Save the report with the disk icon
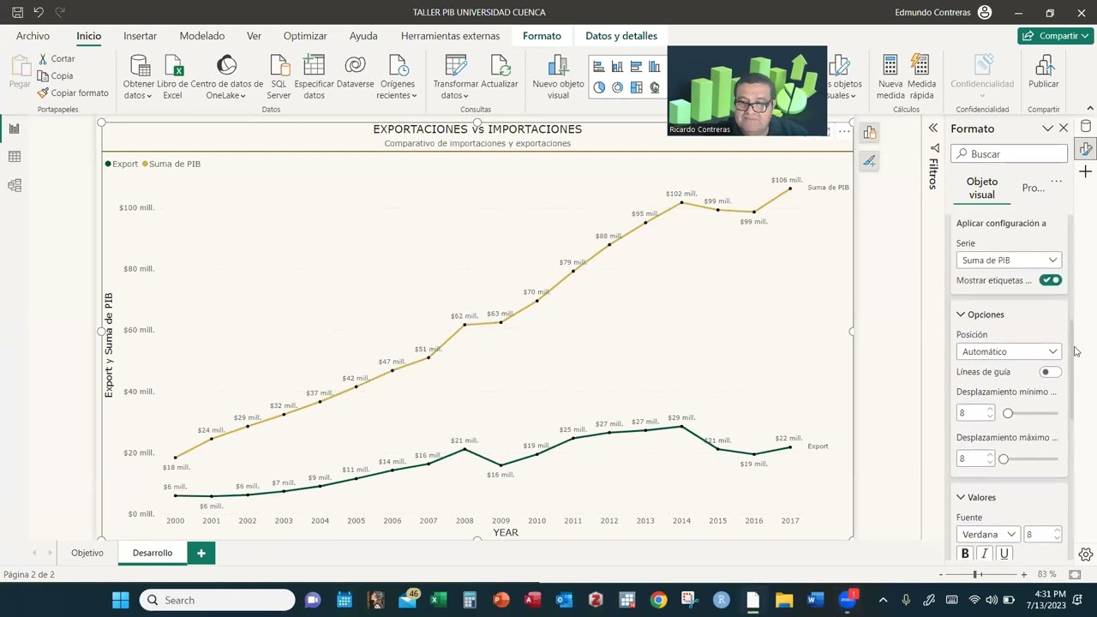Viewport: 1097px width, 617px height. click(17, 13)
